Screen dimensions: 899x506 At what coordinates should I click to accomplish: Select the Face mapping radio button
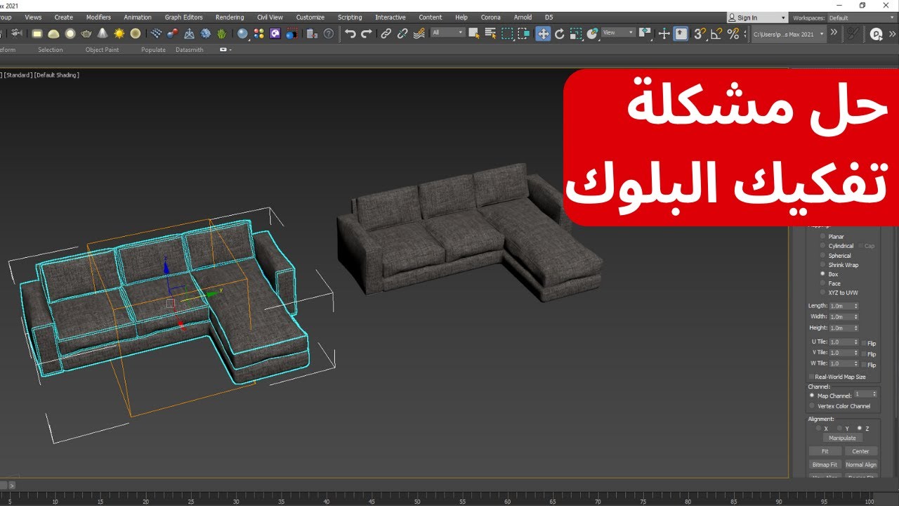tap(823, 283)
